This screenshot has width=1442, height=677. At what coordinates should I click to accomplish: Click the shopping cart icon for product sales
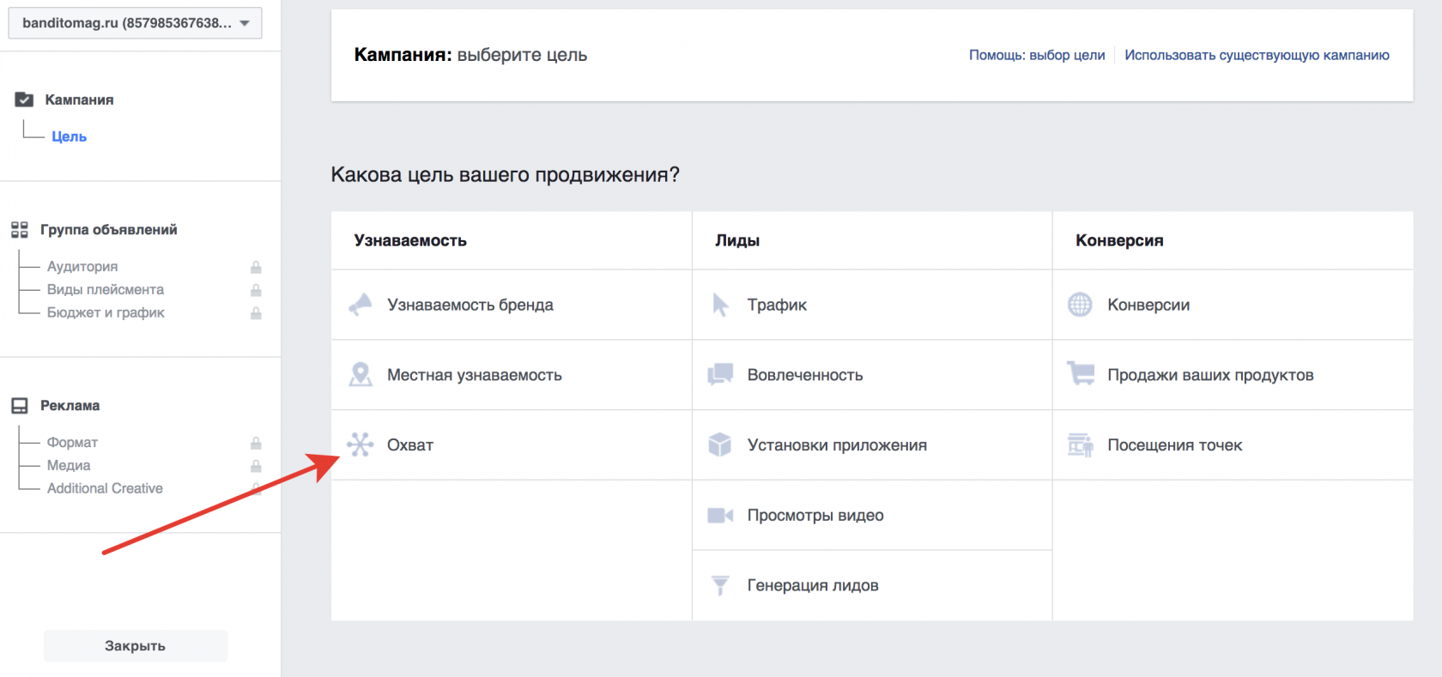[1081, 374]
